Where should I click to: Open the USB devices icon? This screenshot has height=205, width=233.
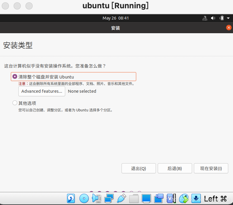[x=122, y=198]
